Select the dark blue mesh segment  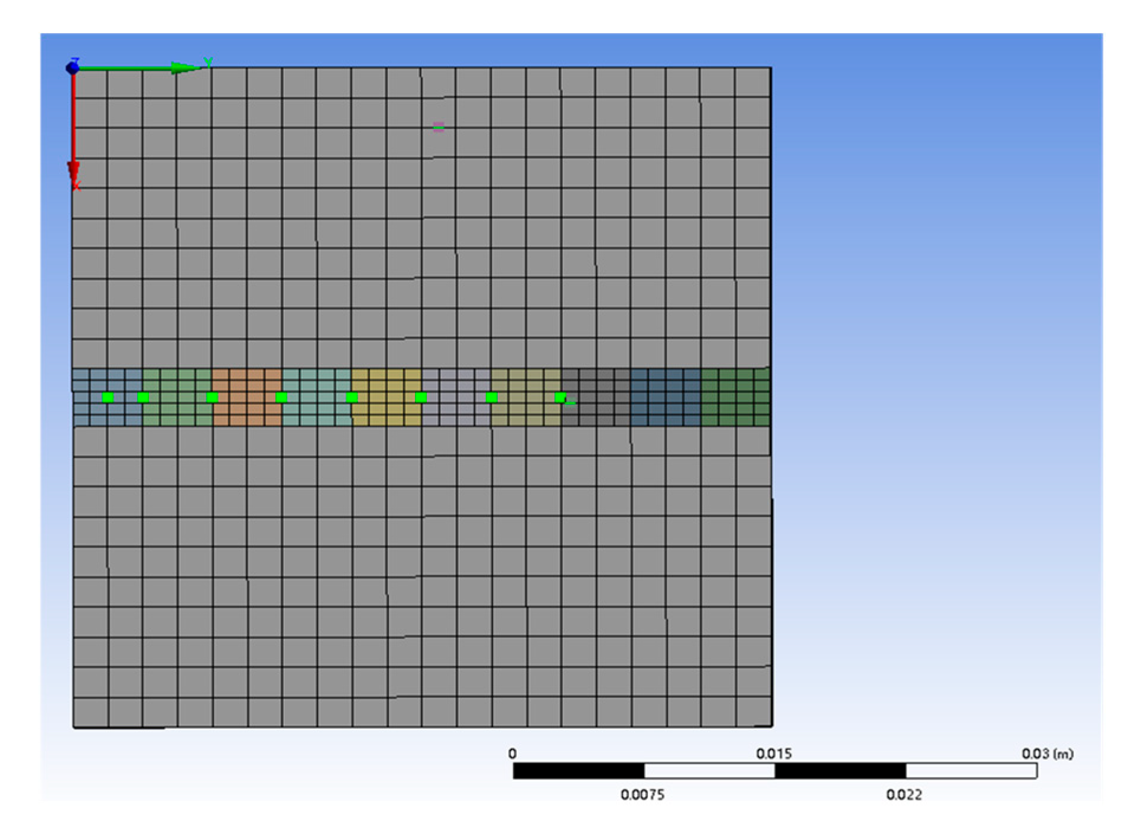coord(666,397)
